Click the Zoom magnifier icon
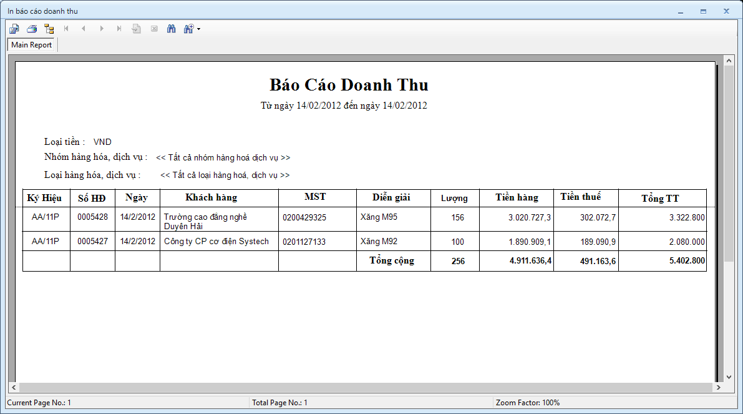 click(x=188, y=29)
